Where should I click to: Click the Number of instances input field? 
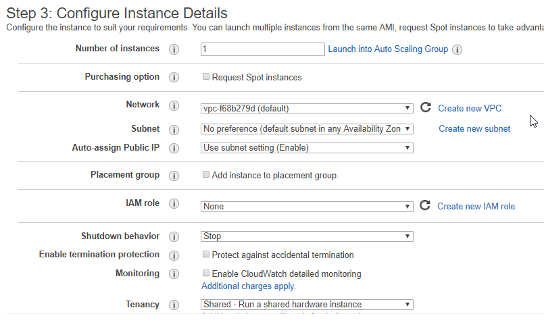(x=263, y=49)
